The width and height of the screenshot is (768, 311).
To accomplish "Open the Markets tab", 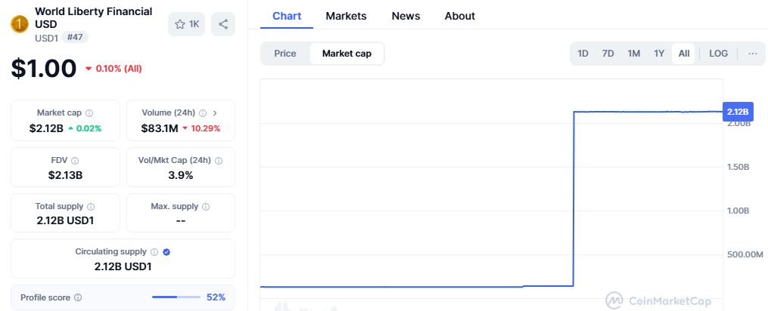I will [346, 16].
